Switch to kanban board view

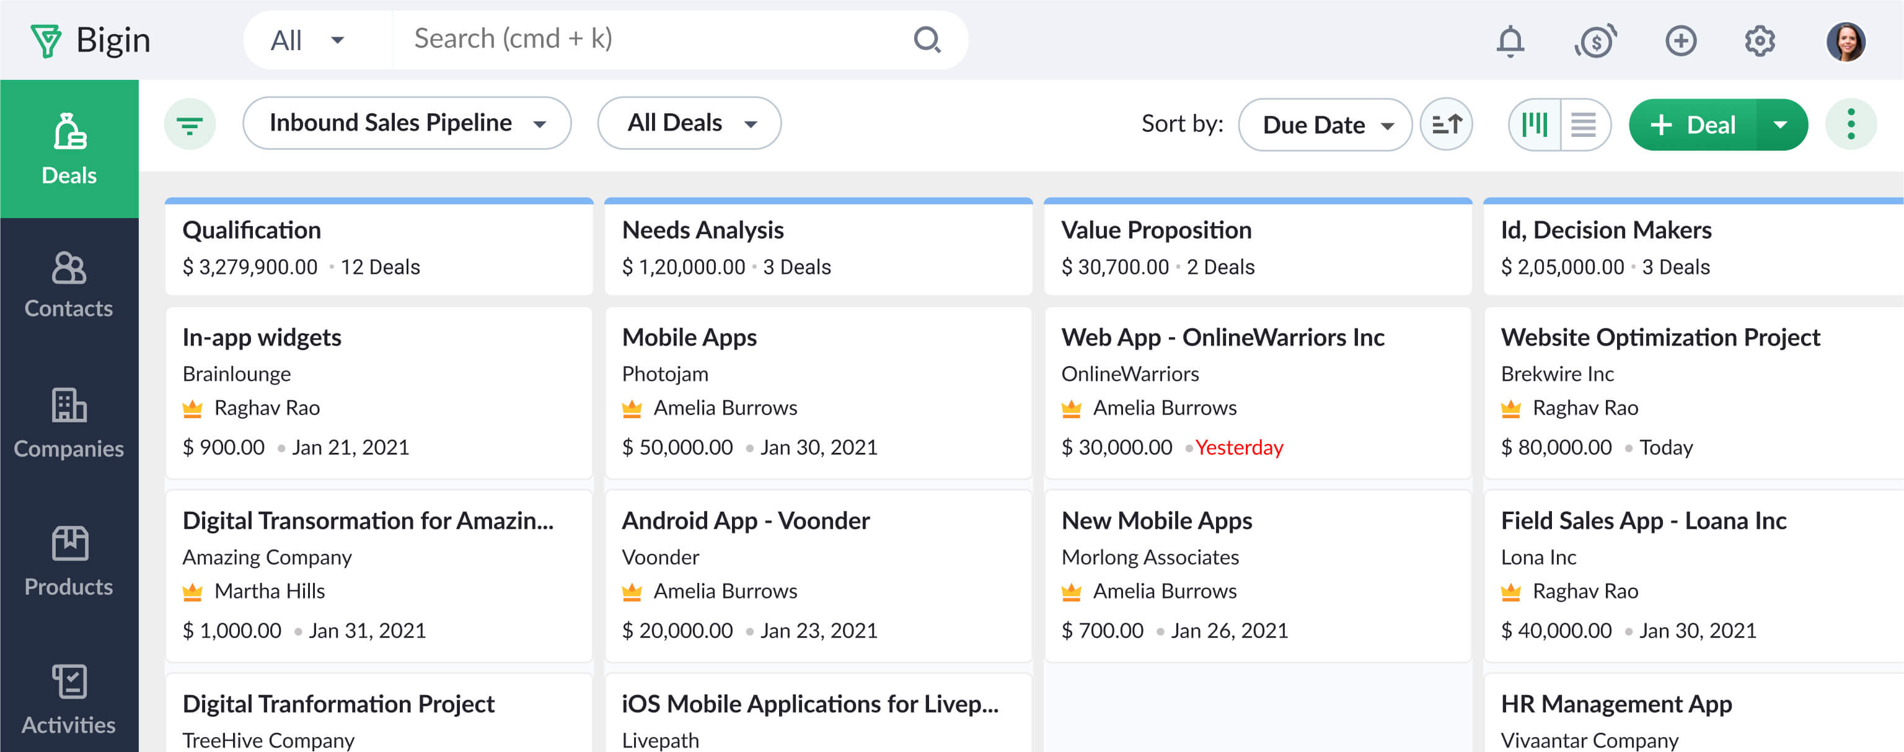(1535, 124)
